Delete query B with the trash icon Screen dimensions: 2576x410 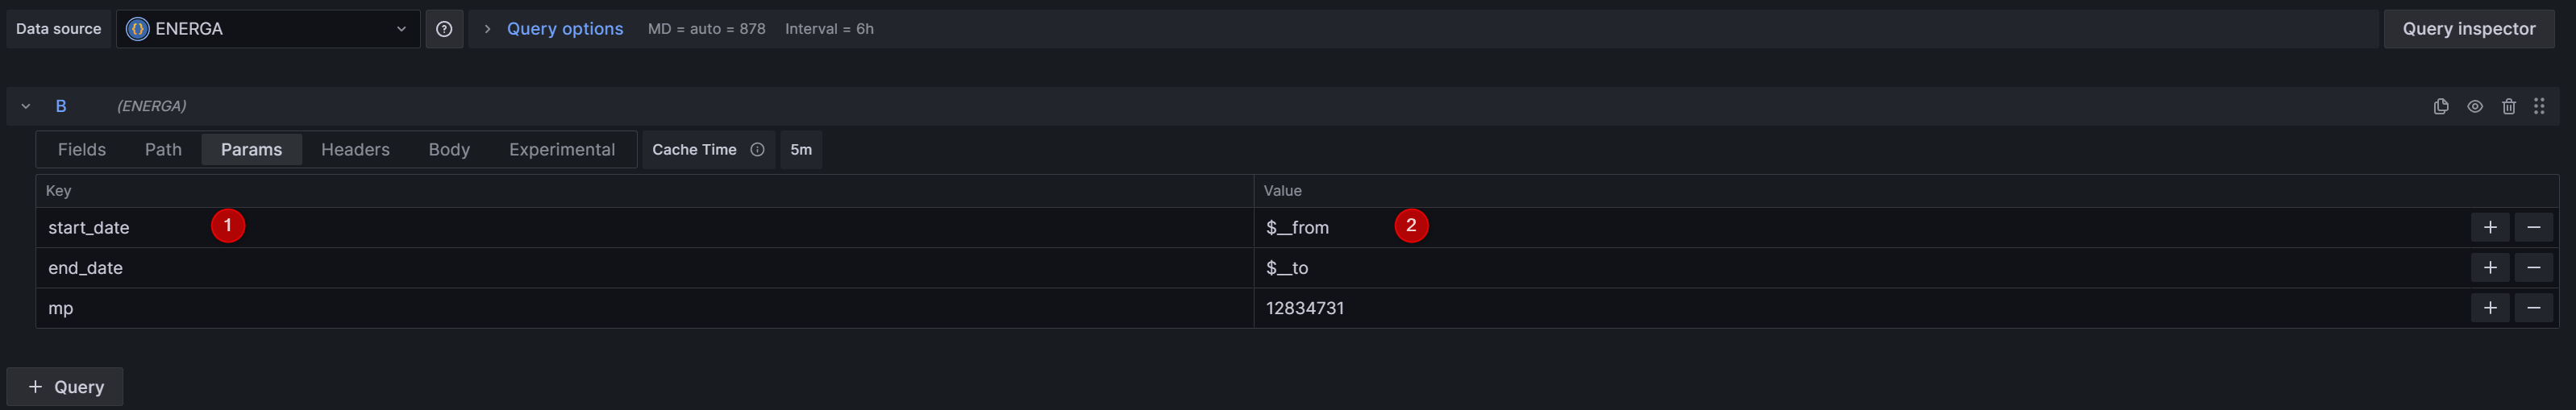[2509, 106]
